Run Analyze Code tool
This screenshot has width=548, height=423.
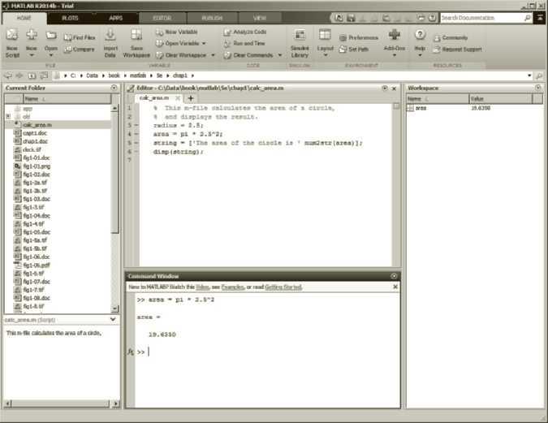[245, 32]
